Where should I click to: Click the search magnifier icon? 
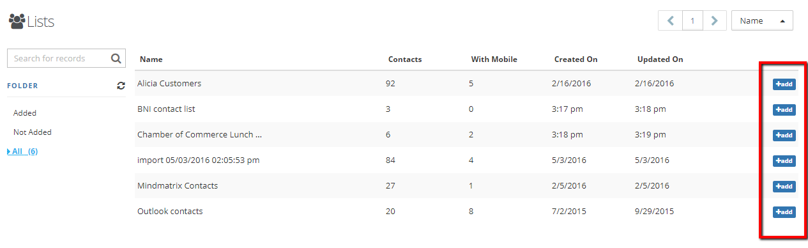point(116,58)
